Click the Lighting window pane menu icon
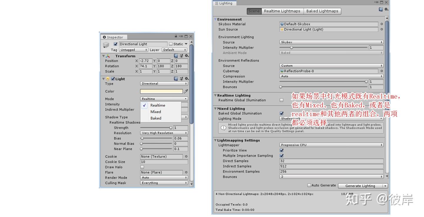The image size is (424, 217). coord(377,2)
